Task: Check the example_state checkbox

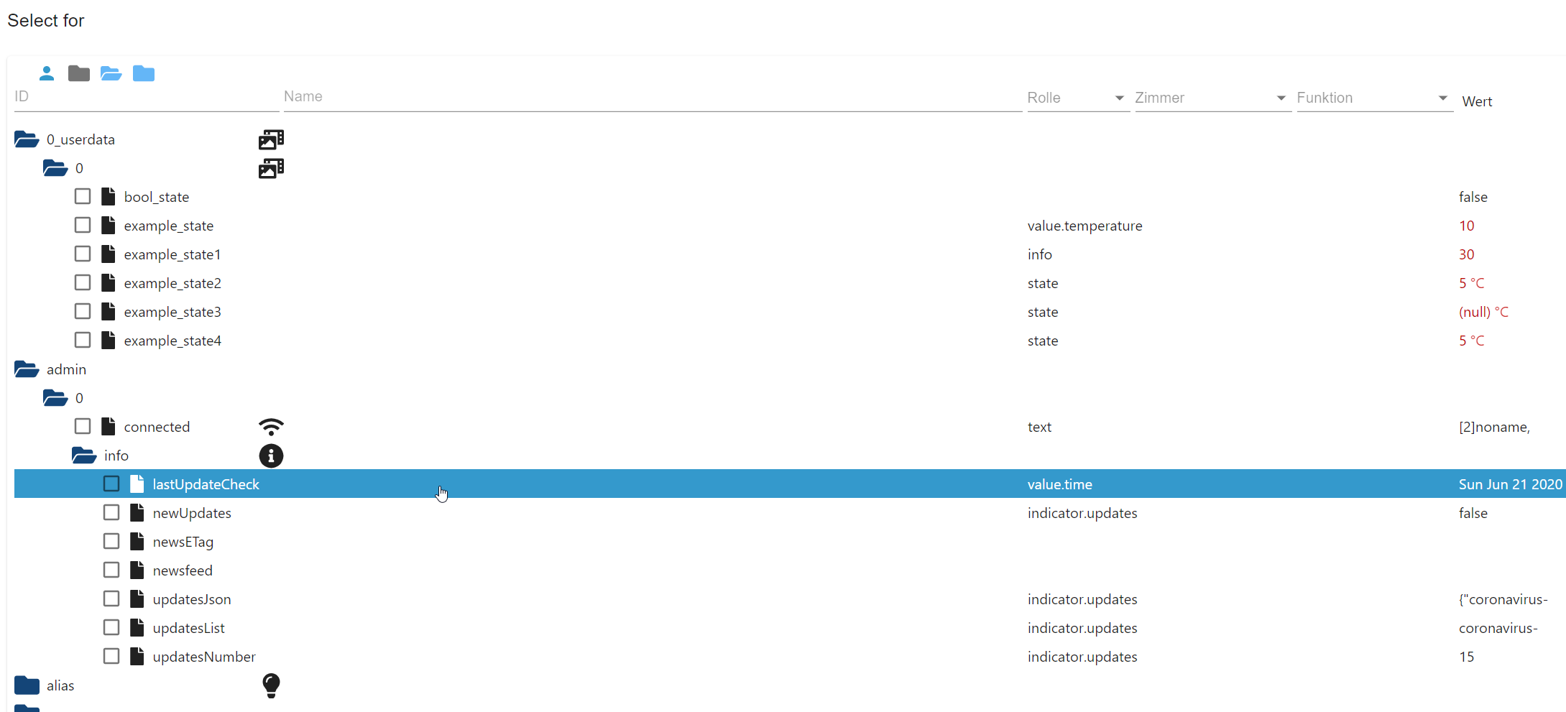Action: click(x=83, y=225)
